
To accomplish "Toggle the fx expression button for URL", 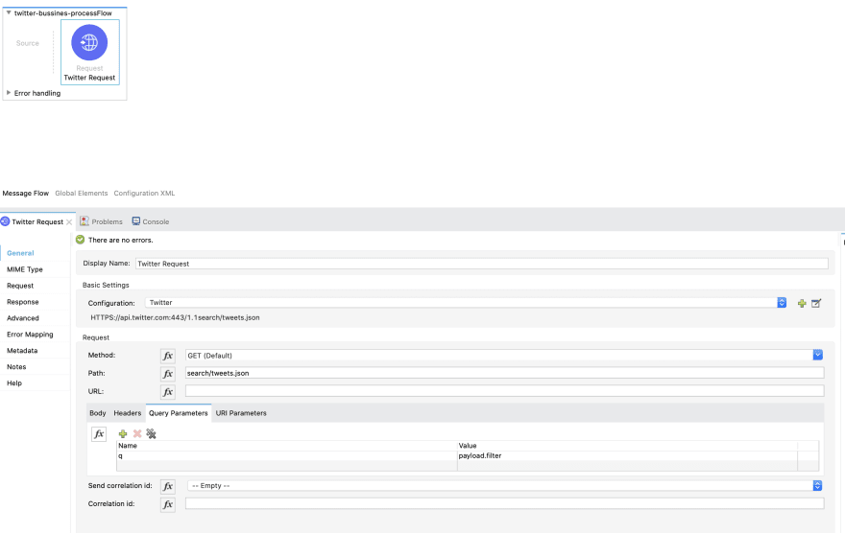I will point(168,392).
